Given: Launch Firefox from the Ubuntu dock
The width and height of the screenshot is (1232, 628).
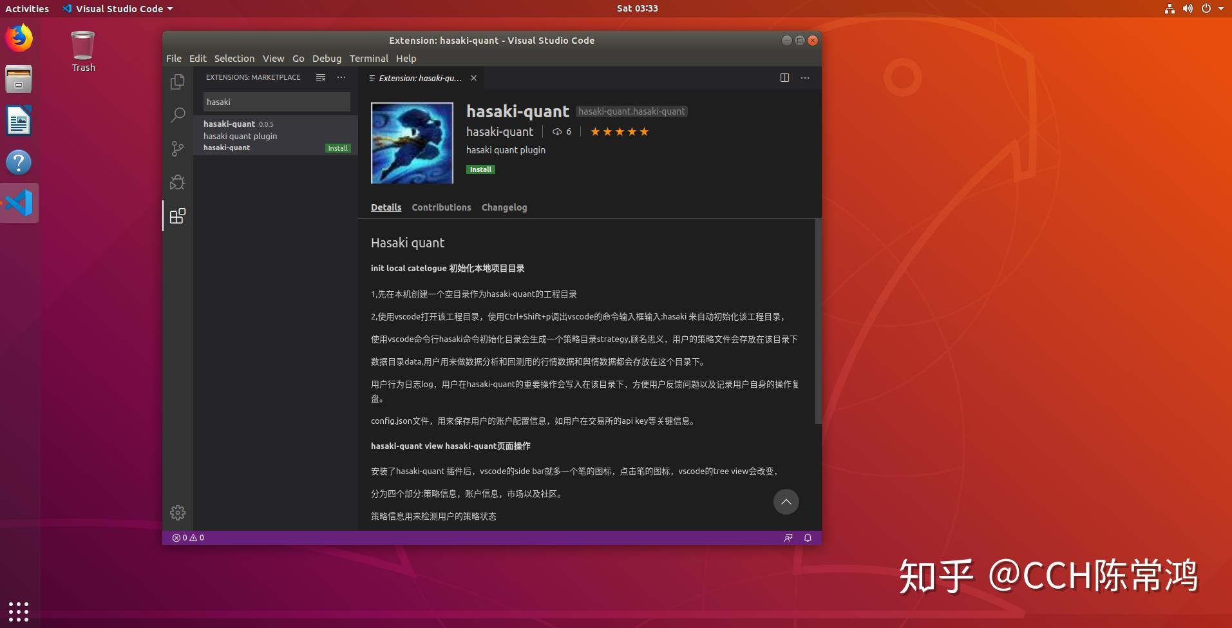Looking at the screenshot, I should (19, 39).
